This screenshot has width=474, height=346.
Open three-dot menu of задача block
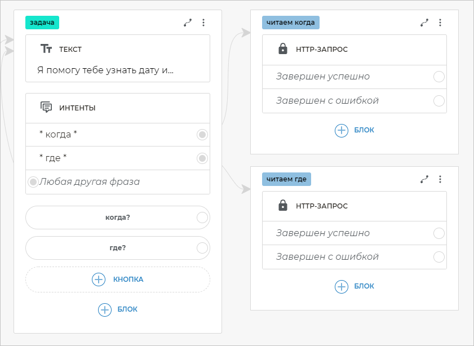[x=203, y=23]
